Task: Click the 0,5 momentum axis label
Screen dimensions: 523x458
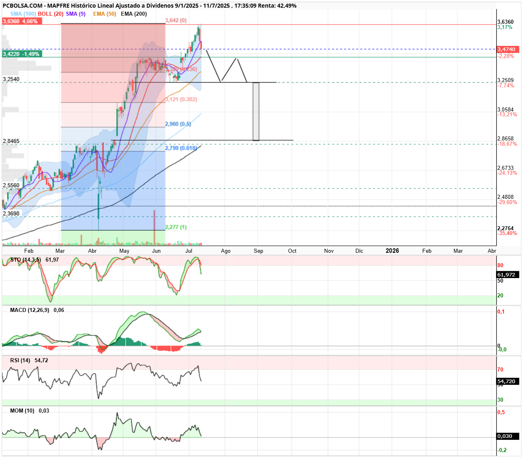Action: [501, 413]
